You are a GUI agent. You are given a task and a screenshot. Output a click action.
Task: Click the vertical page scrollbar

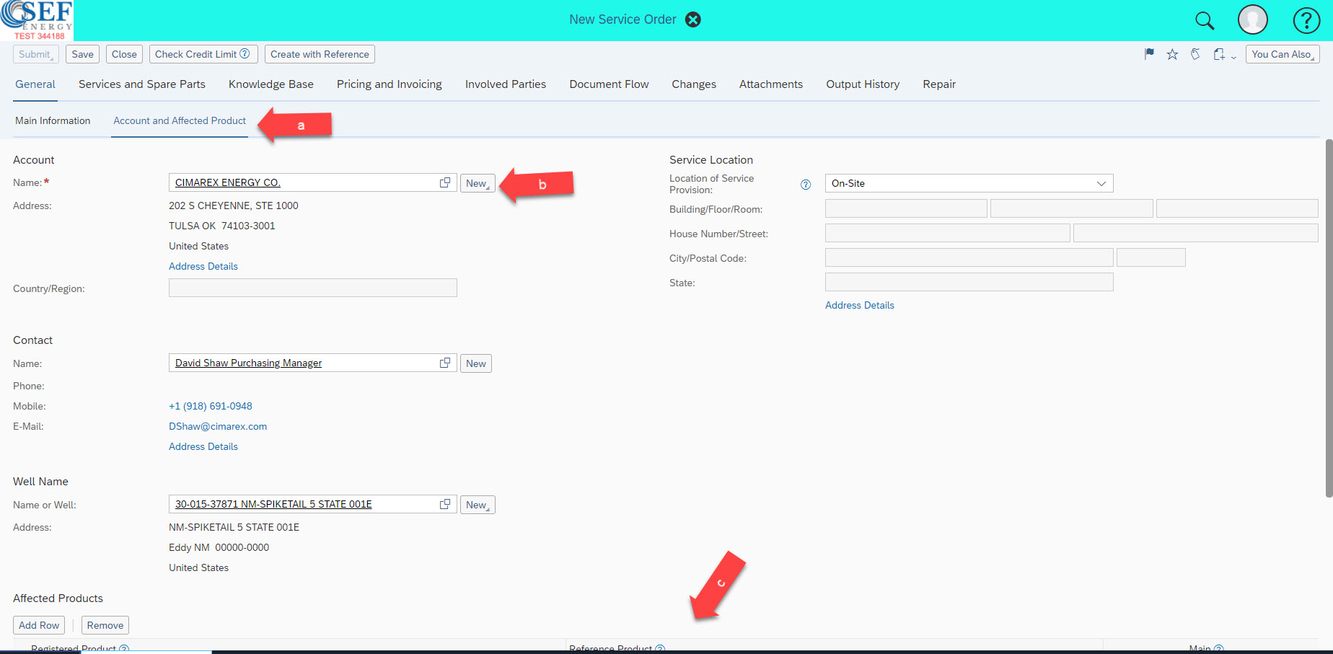point(1329,318)
